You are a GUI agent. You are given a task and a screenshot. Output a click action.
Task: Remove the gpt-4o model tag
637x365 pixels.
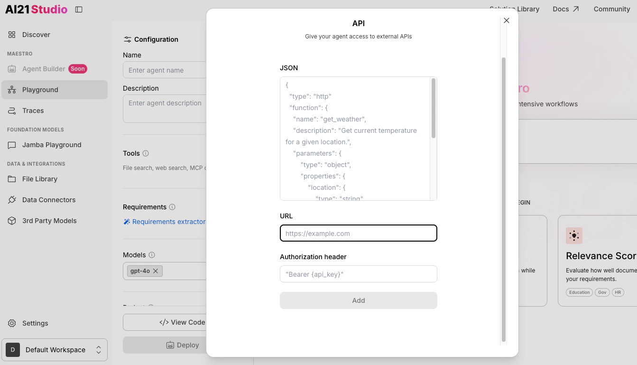click(156, 271)
